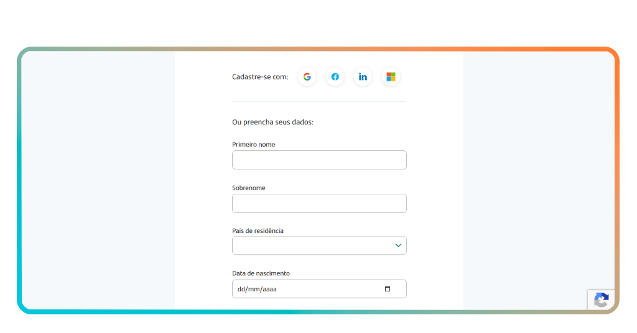This screenshot has height=333, width=637.
Task: Click the 'Ou preencha seus dados:' text
Action: click(x=272, y=122)
